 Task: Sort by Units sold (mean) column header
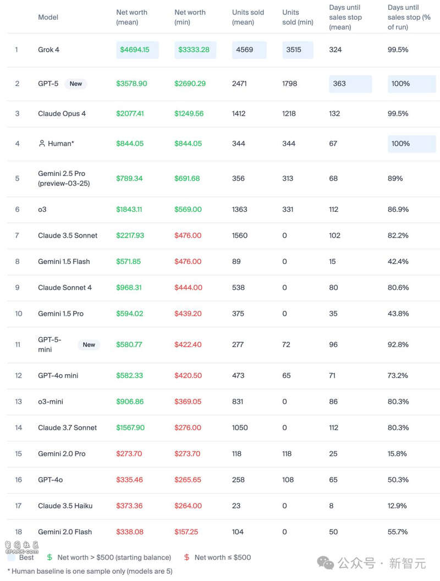[248, 17]
